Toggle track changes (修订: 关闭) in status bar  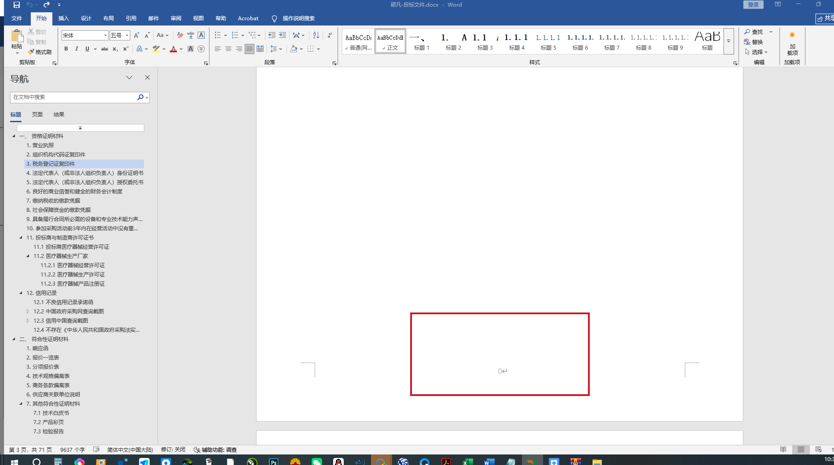coord(173,450)
